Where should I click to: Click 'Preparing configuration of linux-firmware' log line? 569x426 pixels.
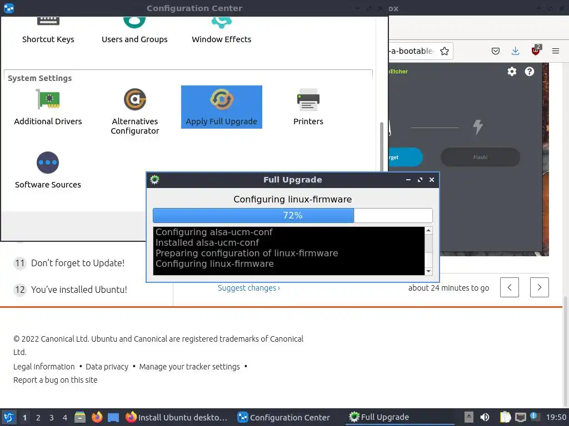(x=247, y=253)
